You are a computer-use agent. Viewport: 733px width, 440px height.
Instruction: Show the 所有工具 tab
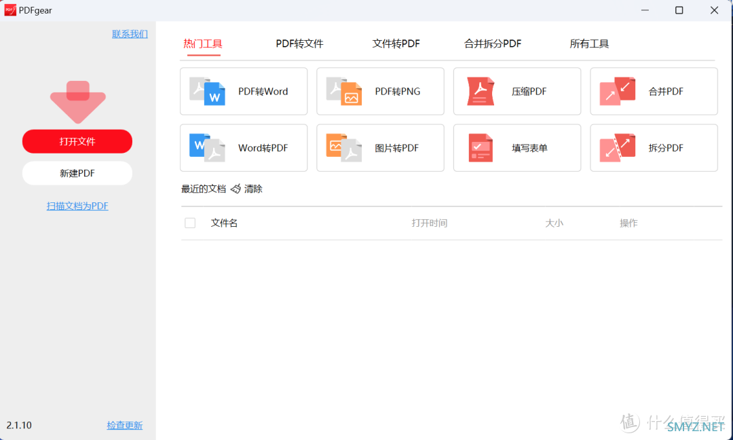(589, 44)
